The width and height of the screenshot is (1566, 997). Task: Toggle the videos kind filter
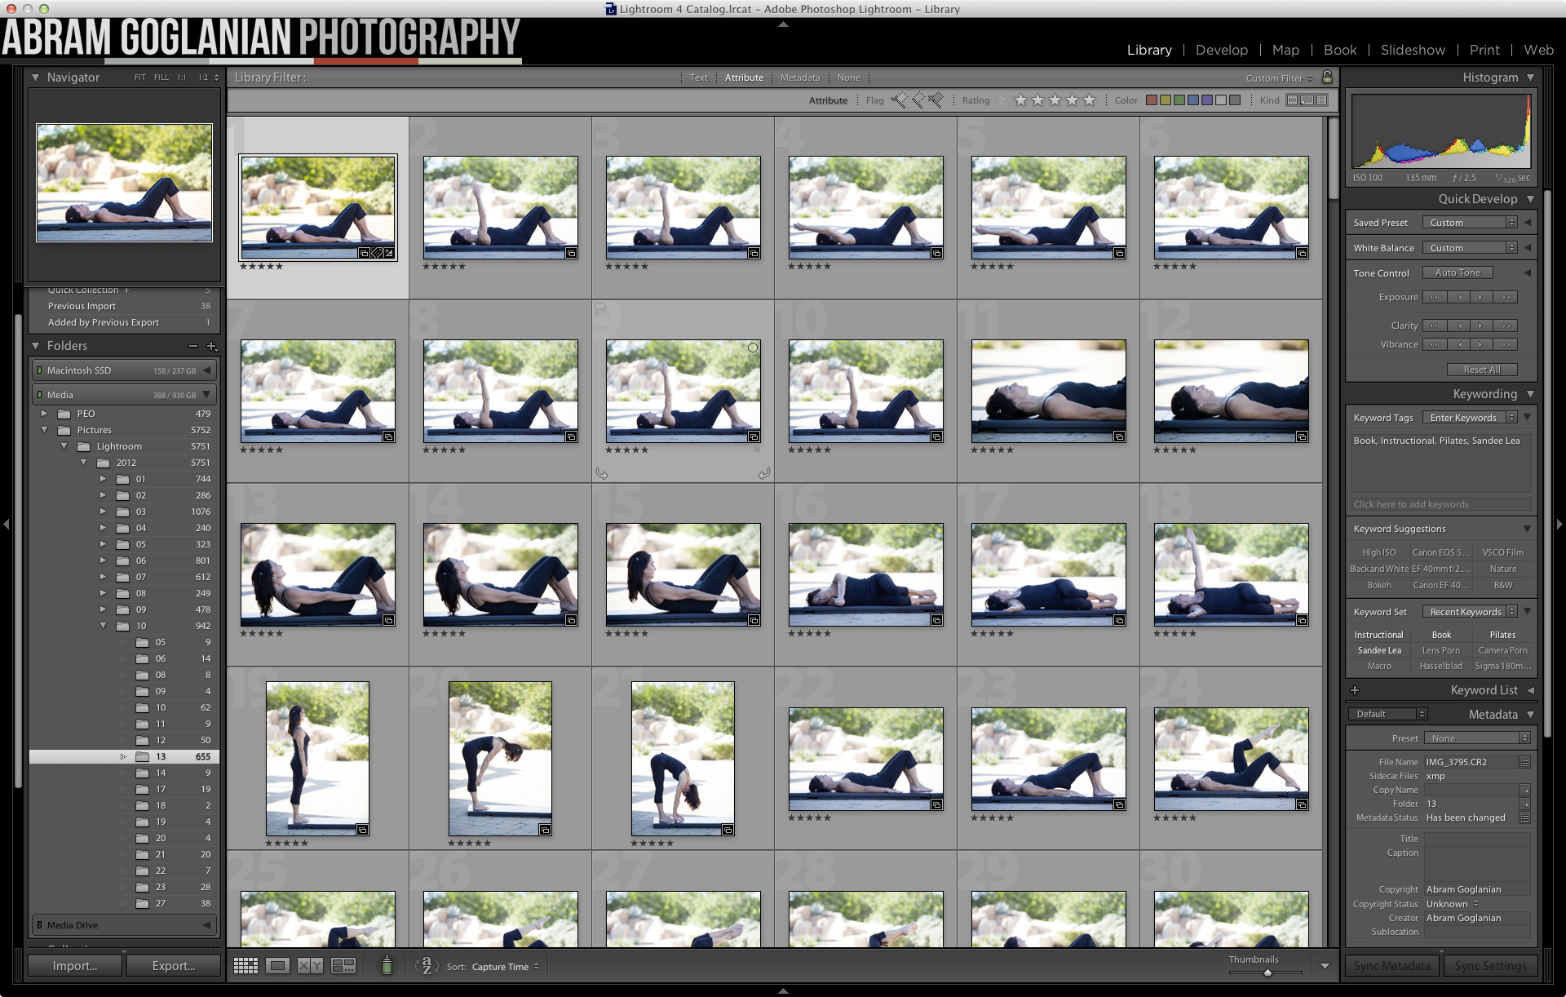point(1322,100)
